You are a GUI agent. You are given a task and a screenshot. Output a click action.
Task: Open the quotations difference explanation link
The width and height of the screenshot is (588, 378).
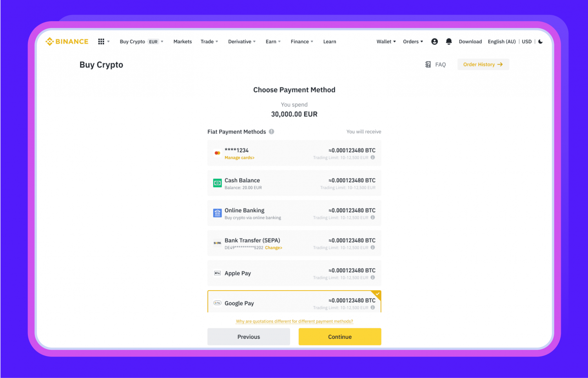coord(294,321)
